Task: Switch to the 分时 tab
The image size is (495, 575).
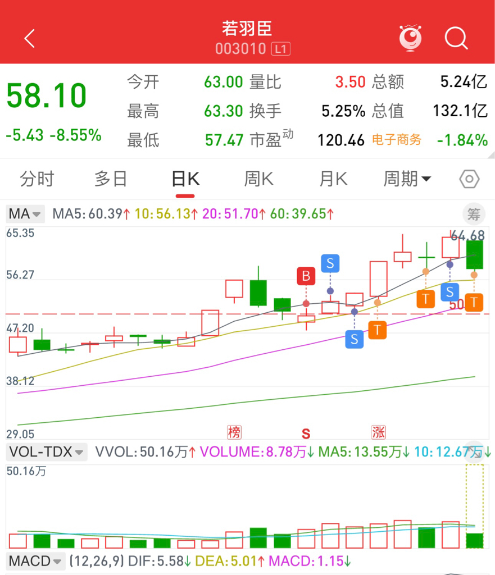Action: (x=37, y=179)
